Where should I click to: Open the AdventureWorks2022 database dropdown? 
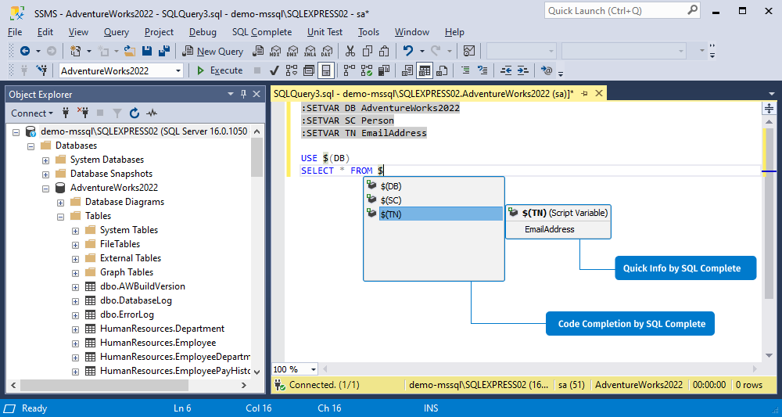[x=178, y=71]
